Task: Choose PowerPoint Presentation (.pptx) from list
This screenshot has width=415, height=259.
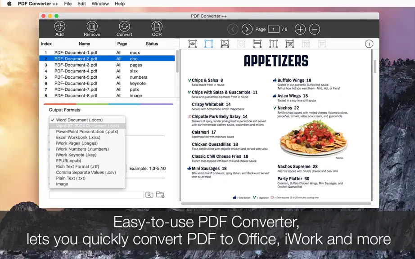Action: tap(87, 132)
